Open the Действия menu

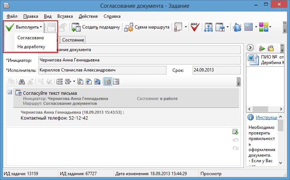coord(88,16)
